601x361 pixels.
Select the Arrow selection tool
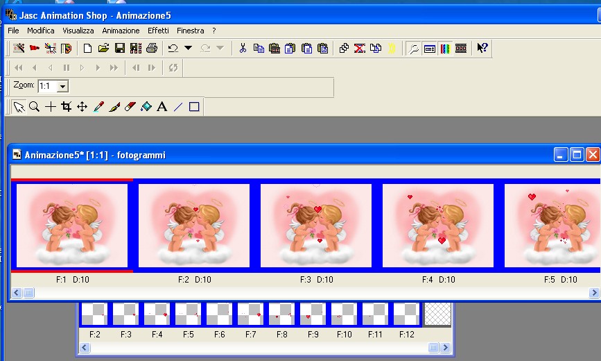pyautogui.click(x=19, y=106)
